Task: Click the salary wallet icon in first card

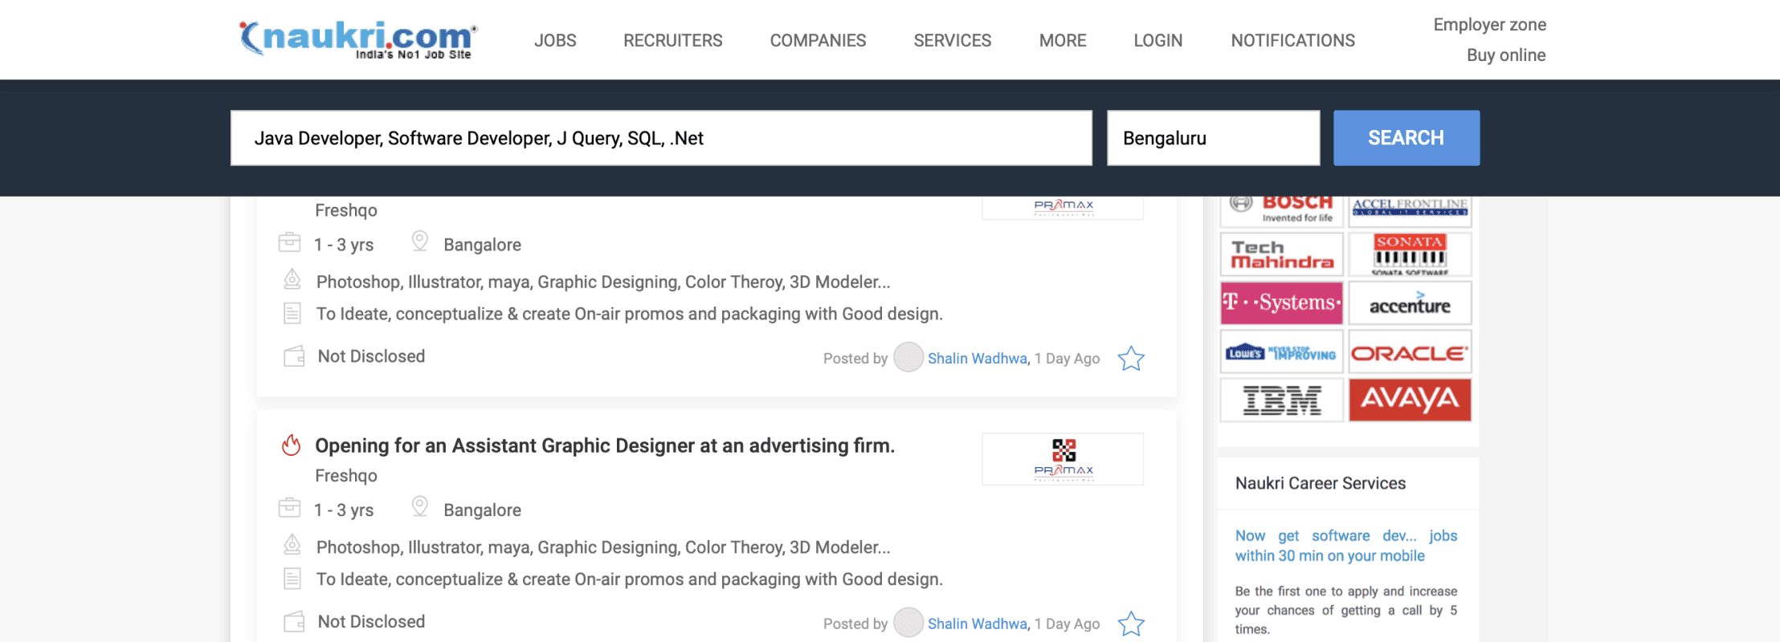Action: (294, 356)
